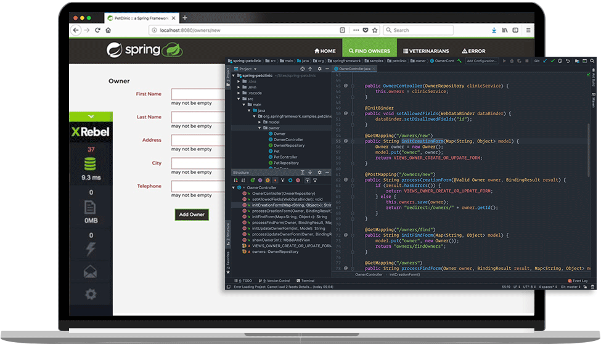Open the XRebel database queries icon
The width and height of the screenshot is (601, 344).
pyautogui.click(x=90, y=164)
